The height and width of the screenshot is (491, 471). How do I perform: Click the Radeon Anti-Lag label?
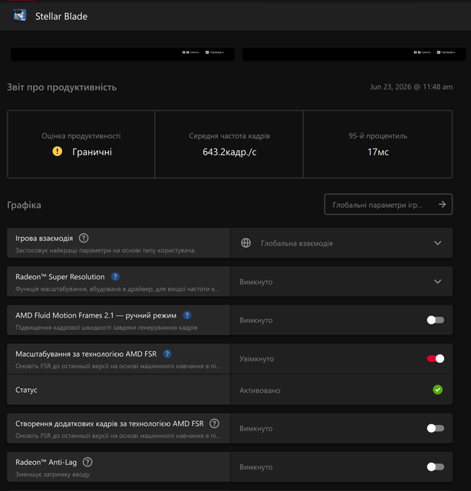point(46,462)
